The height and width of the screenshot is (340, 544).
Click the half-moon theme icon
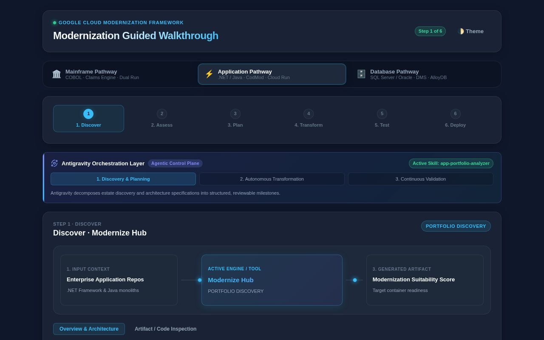click(x=461, y=31)
